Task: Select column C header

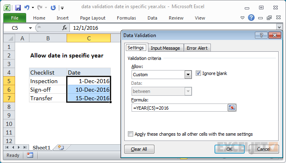Action: point(89,38)
